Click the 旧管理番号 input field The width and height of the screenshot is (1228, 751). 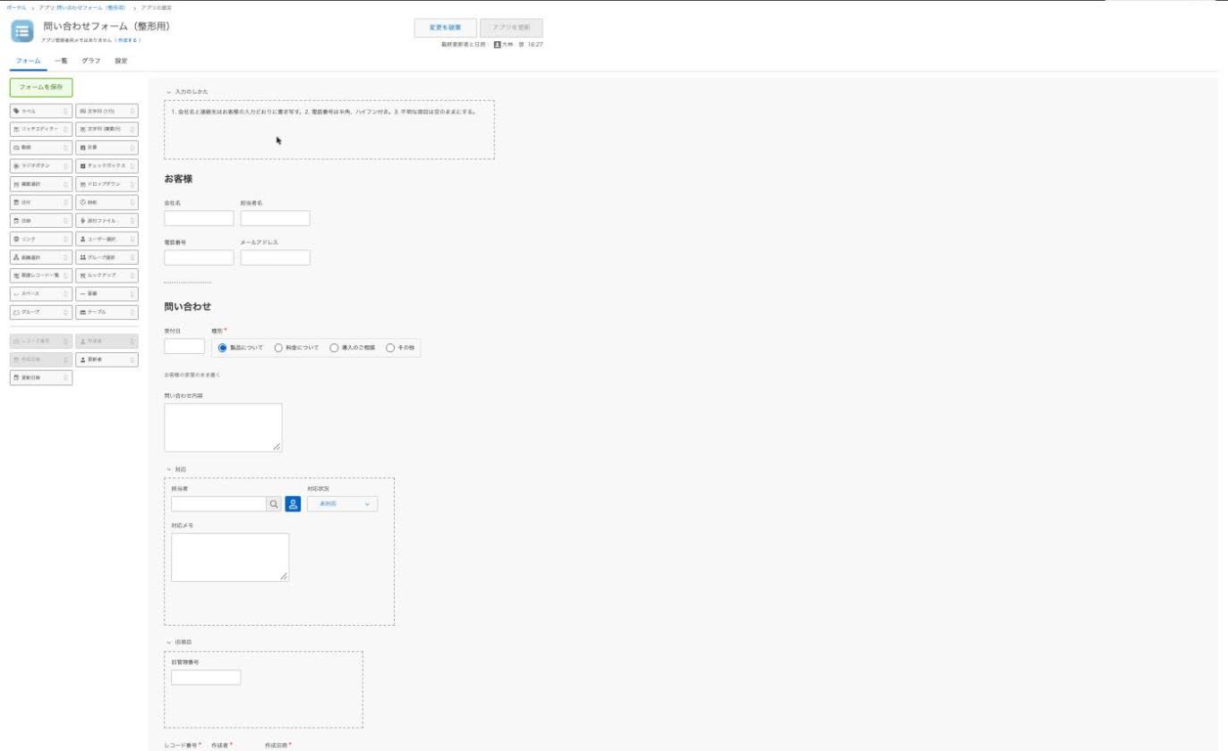[x=206, y=678]
